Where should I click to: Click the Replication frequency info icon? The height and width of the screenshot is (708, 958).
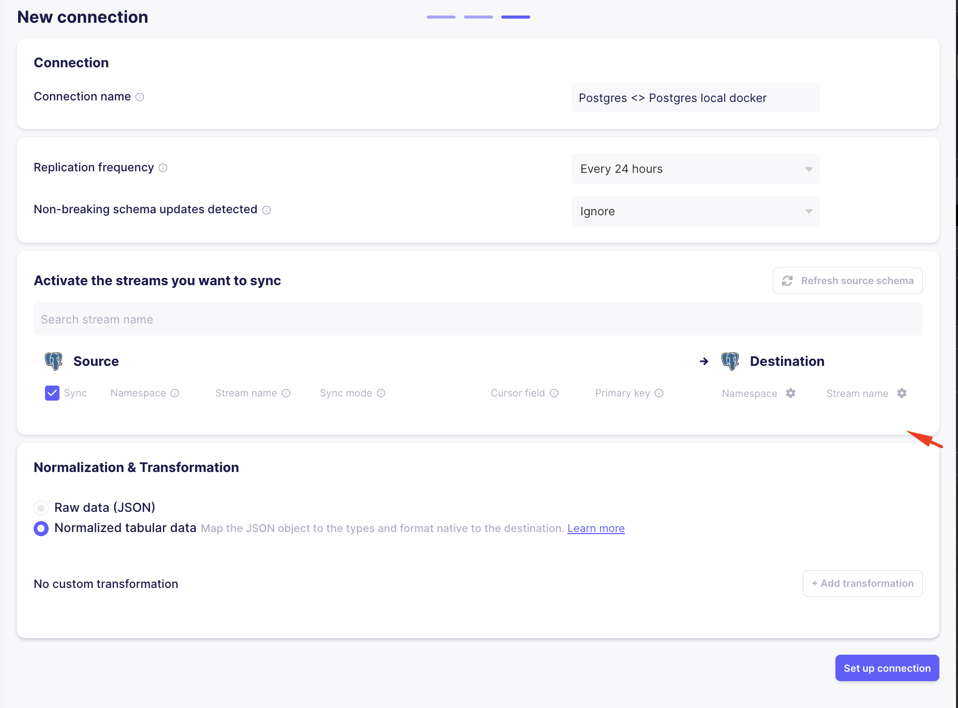click(163, 167)
